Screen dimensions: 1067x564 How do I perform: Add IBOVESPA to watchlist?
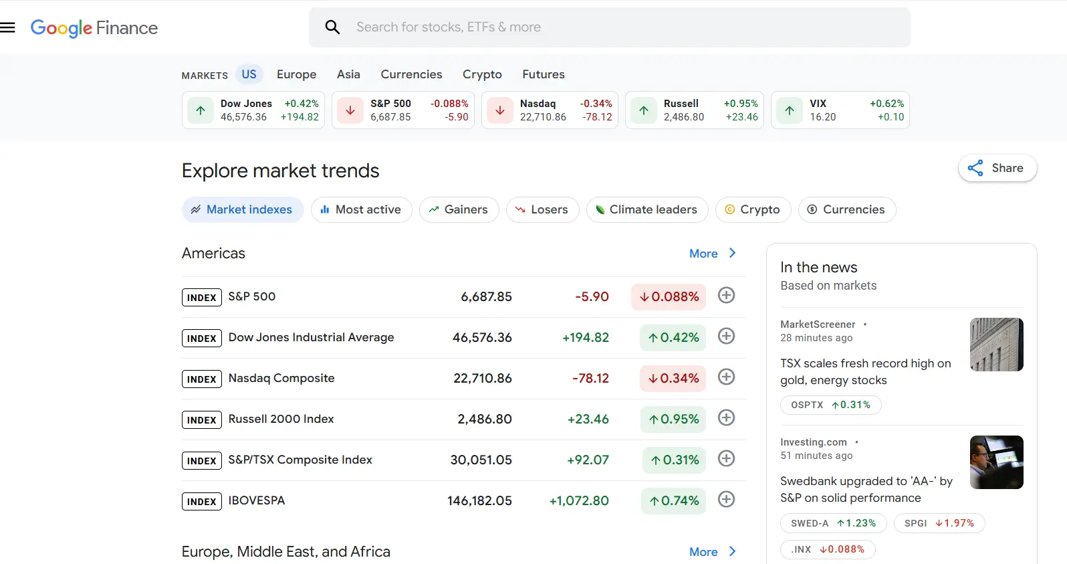tap(726, 499)
